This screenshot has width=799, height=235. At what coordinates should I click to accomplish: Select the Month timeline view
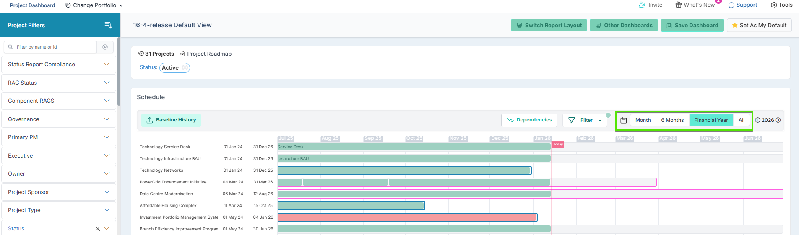click(643, 120)
